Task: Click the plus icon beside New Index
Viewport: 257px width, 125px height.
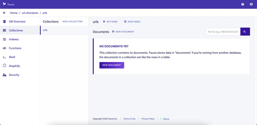Action: coord(125,21)
